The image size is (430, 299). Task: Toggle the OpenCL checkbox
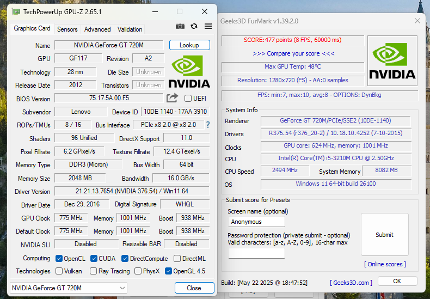coord(59,258)
